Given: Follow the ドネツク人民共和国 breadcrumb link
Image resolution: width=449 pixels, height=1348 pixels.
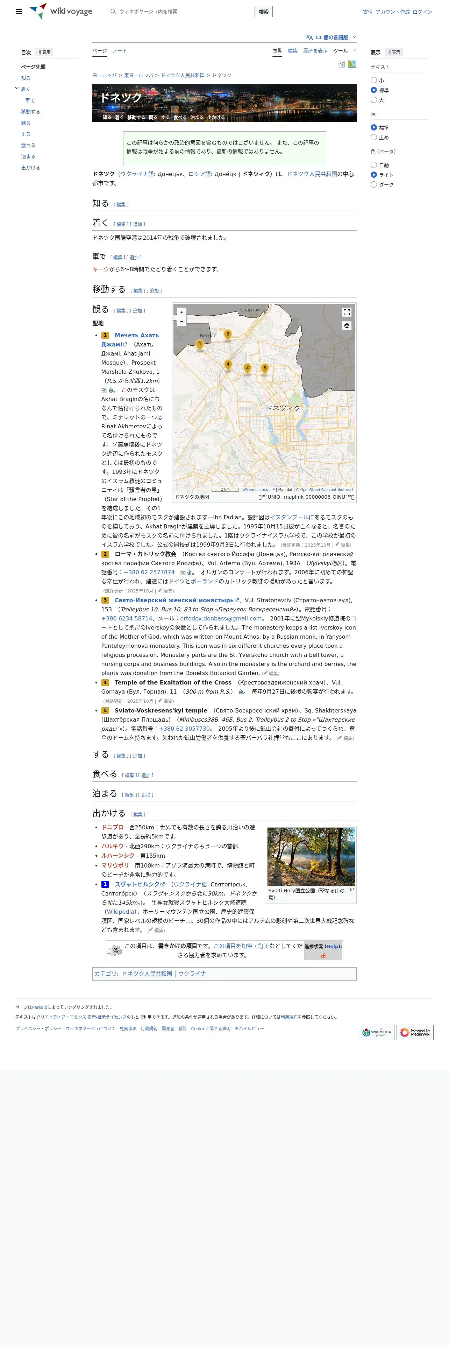Looking at the screenshot, I should click(x=183, y=75).
